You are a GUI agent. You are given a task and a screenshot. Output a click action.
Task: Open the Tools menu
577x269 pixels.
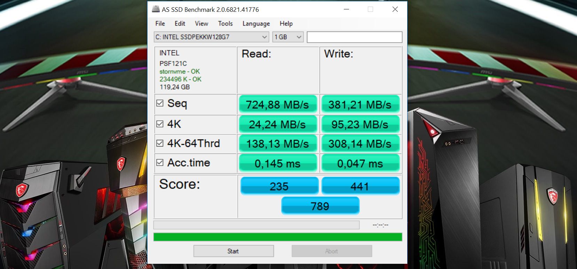tap(226, 24)
